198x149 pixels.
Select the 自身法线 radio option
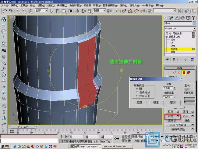click(137, 93)
